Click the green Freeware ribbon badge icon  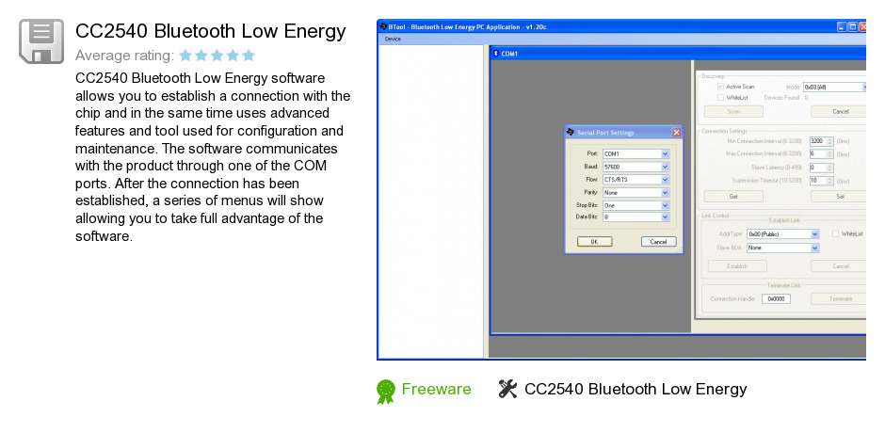click(386, 392)
